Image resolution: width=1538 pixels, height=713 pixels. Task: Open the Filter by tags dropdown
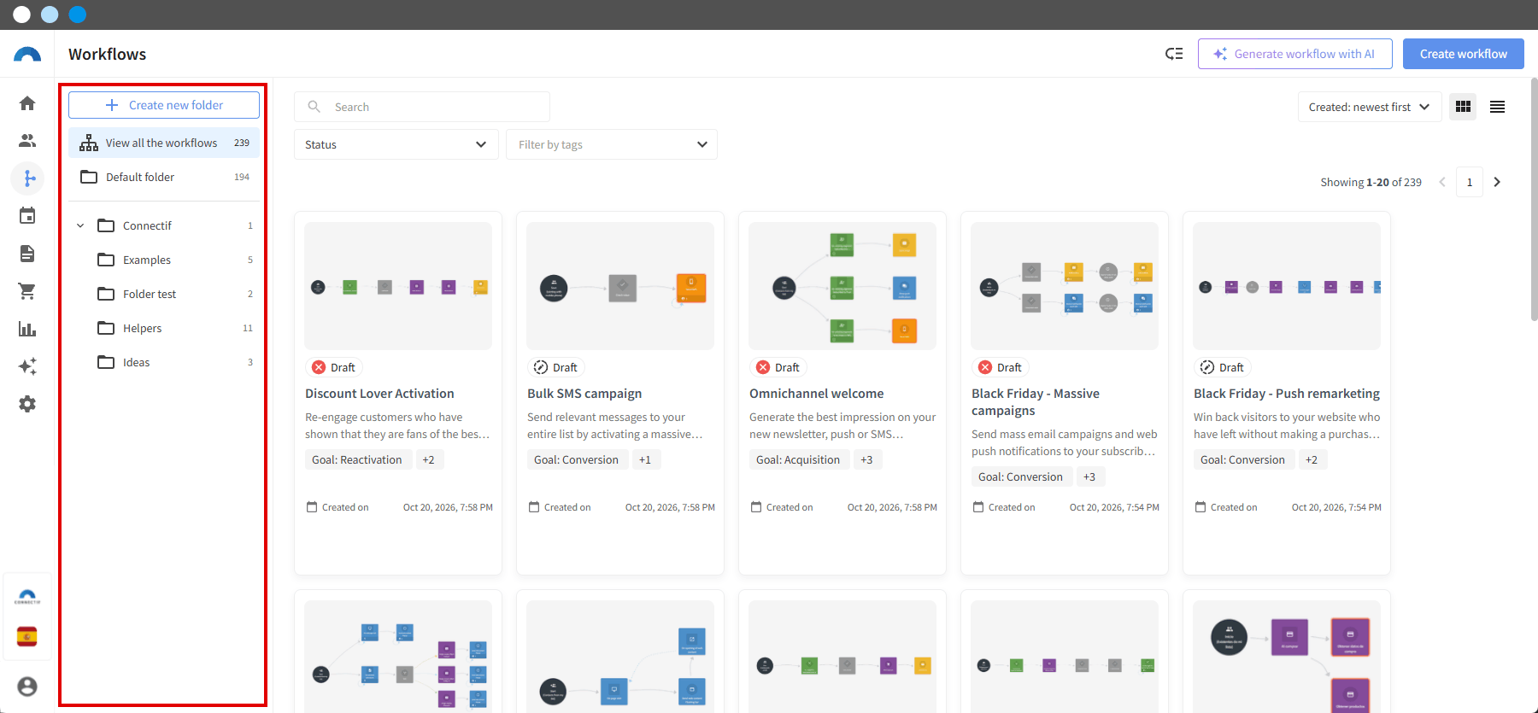(612, 144)
